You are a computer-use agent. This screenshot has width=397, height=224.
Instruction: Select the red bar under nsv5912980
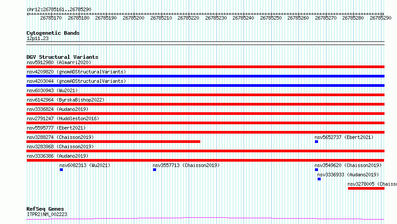tap(205, 67)
